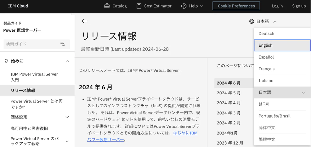
Task: Click the globe icon next to 日本語
Action: tap(252, 21)
